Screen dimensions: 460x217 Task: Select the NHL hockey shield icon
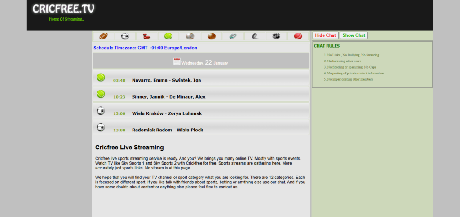click(x=276, y=36)
